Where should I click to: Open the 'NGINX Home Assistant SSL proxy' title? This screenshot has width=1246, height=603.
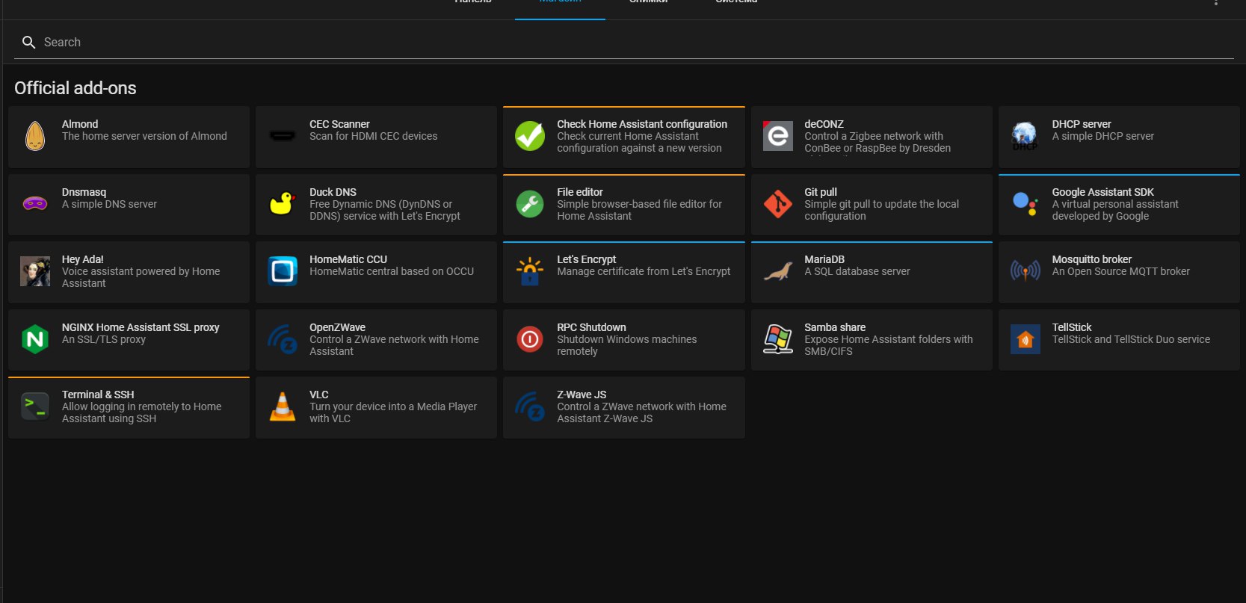pos(141,327)
